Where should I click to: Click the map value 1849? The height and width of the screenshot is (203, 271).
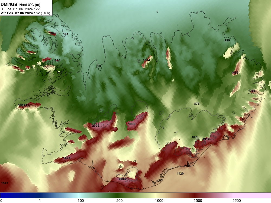coord(53,33)
